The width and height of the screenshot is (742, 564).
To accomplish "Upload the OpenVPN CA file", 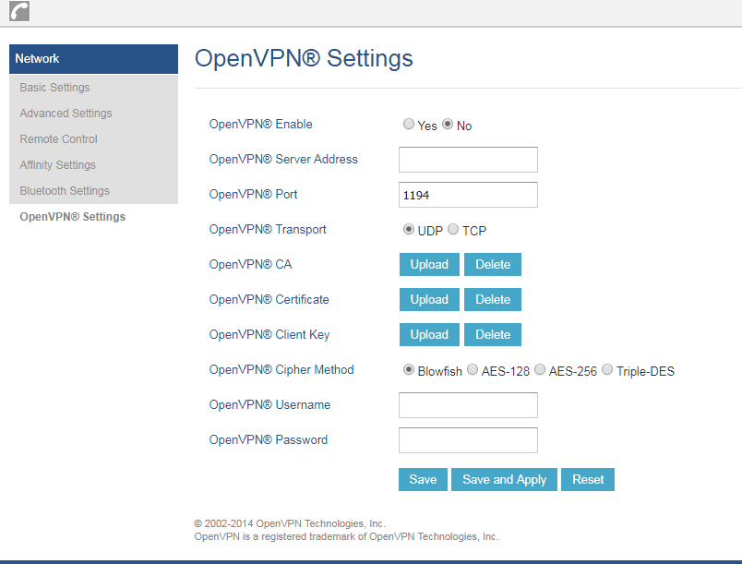I will pos(429,264).
